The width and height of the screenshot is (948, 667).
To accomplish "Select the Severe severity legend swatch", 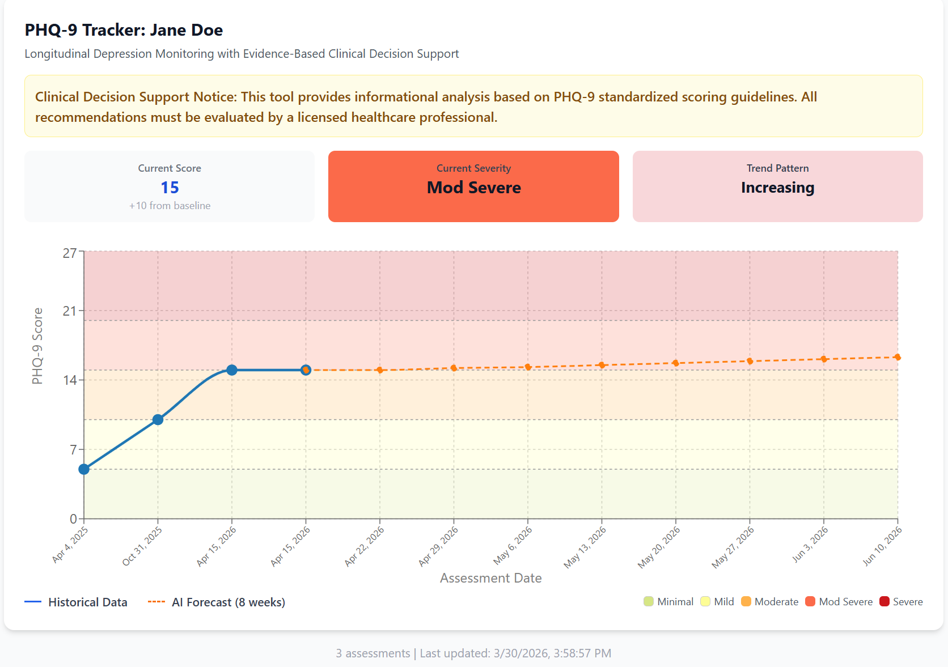I will coord(883,602).
